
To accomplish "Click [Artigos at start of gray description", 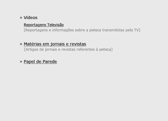I will pyautogui.click(x=31, y=50).
